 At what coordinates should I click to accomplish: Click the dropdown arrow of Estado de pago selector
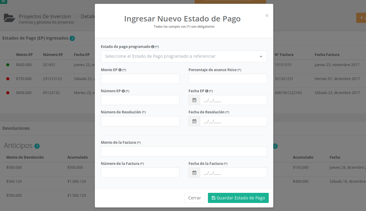[x=261, y=57]
